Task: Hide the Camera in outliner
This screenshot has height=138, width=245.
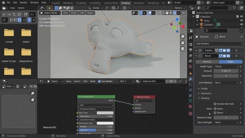Action: pos(242,25)
